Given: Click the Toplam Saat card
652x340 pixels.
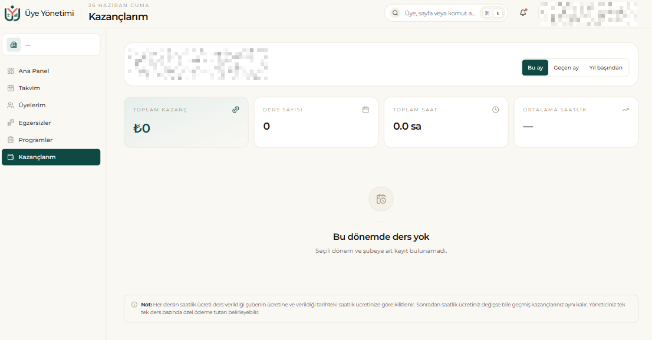Looking at the screenshot, I should [446, 122].
